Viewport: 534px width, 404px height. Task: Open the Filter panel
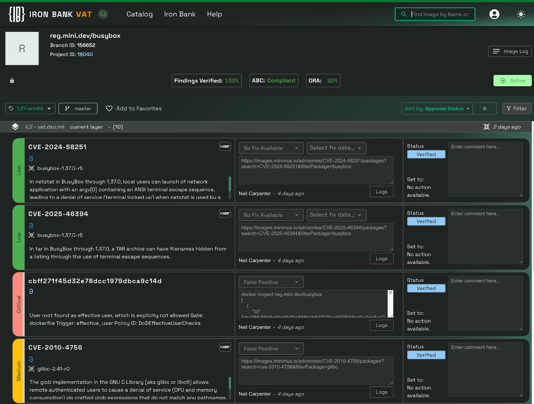coord(517,108)
